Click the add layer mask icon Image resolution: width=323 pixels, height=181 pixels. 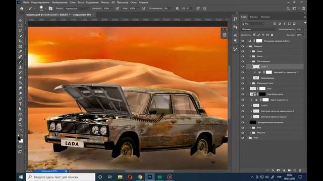point(278,170)
